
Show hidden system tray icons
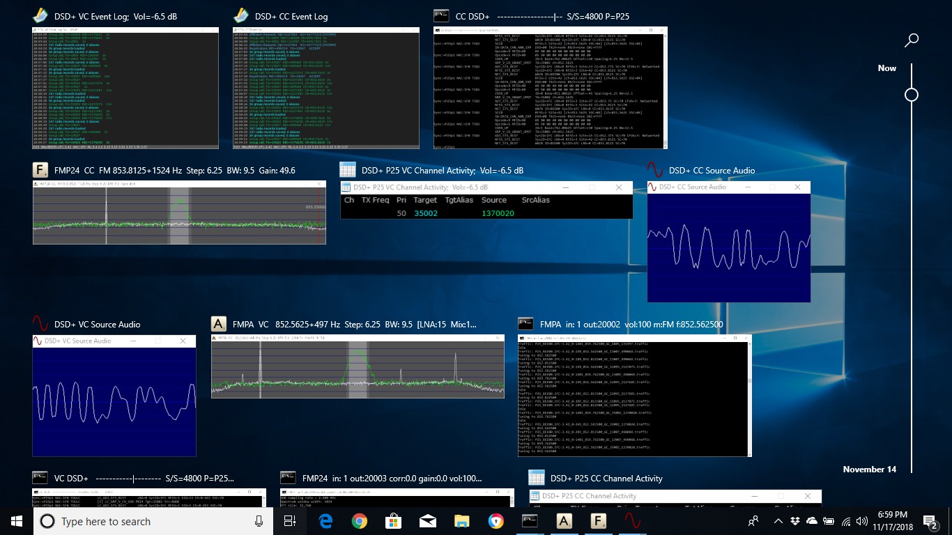click(x=778, y=521)
